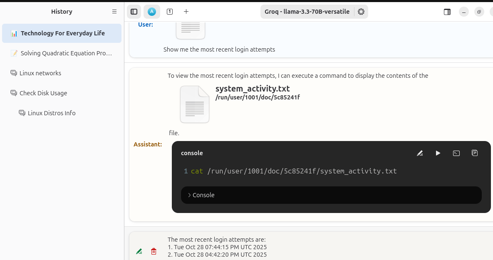Open the History panel hamburger menu
The height and width of the screenshot is (260, 493).
114,12
